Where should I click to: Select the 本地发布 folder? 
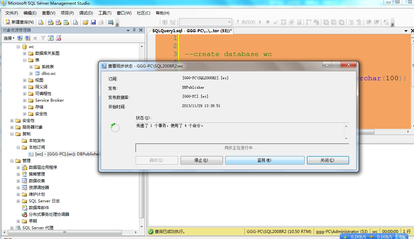[34, 141]
